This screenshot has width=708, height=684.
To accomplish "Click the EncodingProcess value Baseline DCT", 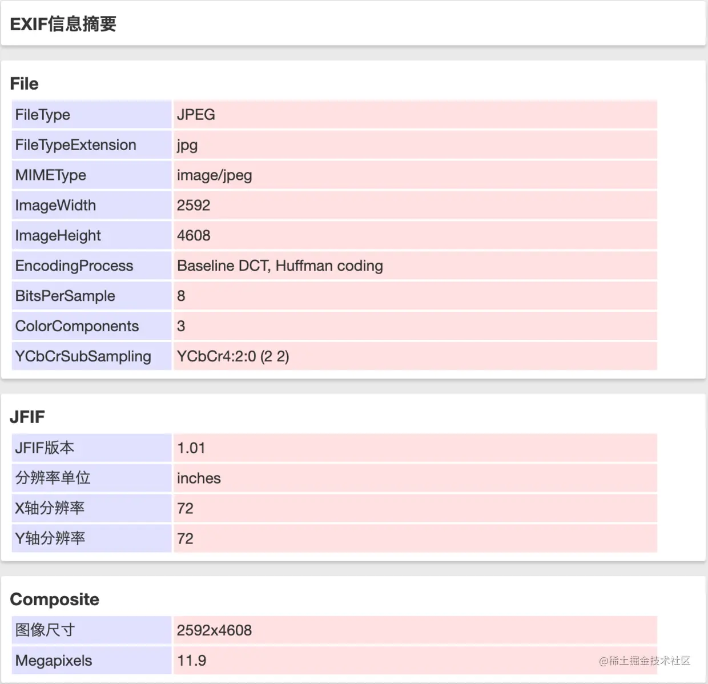I will (280, 265).
